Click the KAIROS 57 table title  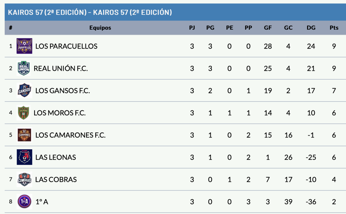pyautogui.click(x=90, y=12)
